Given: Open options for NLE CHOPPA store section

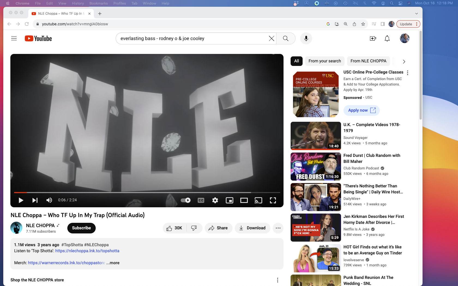Looking at the screenshot, I should (x=278, y=280).
